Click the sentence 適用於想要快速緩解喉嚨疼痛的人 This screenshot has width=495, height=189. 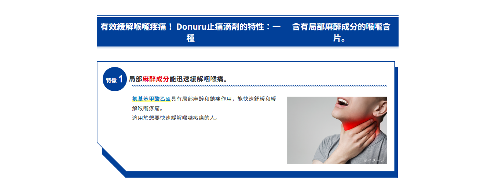[x=175, y=118]
